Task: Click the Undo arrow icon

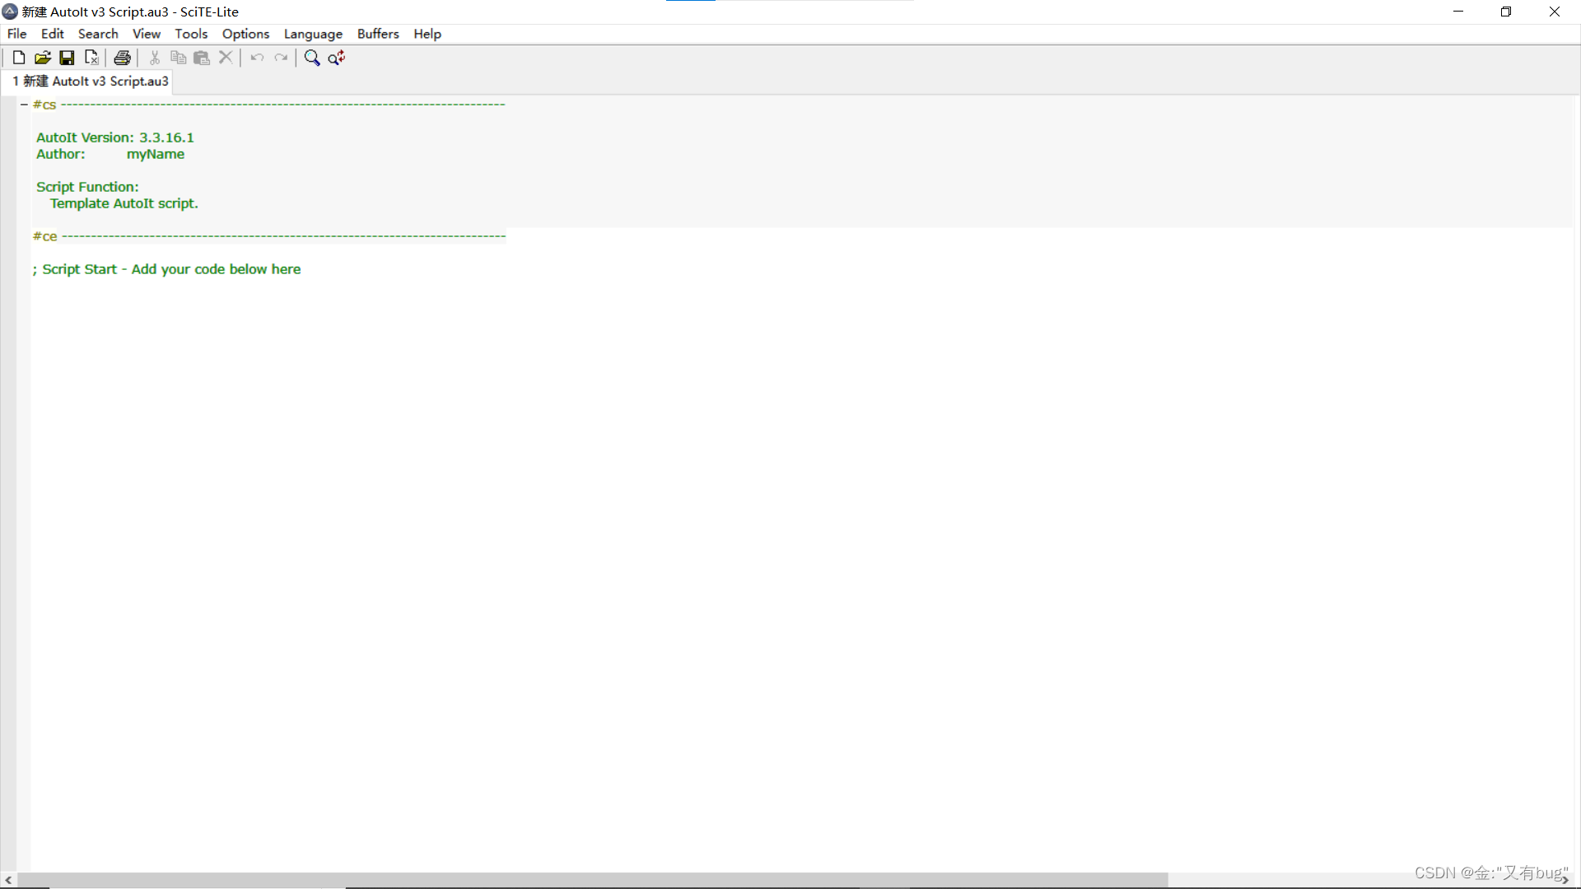Action: pyautogui.click(x=257, y=58)
